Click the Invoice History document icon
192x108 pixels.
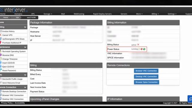tap(1, 31)
